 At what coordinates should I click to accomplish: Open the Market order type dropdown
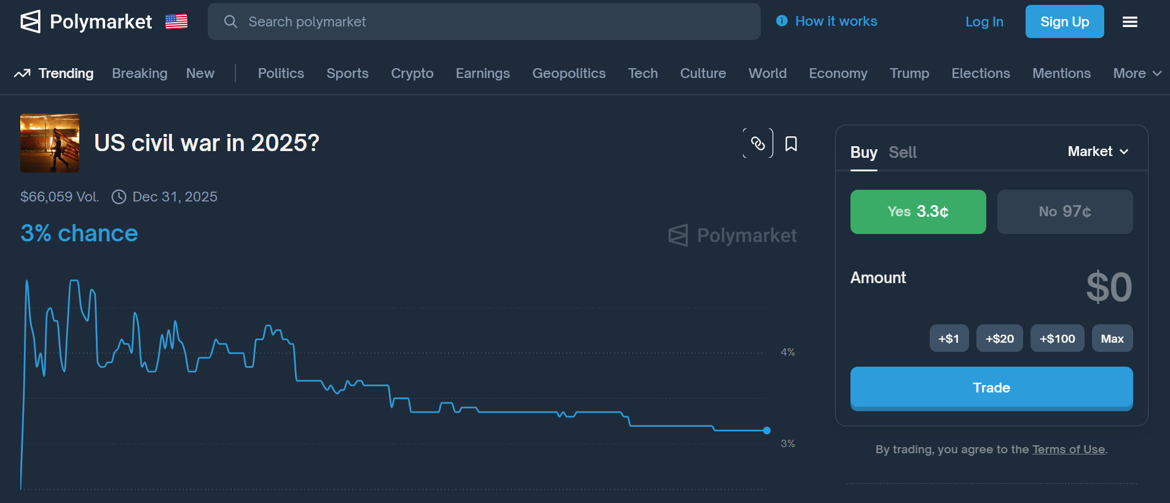point(1097,152)
